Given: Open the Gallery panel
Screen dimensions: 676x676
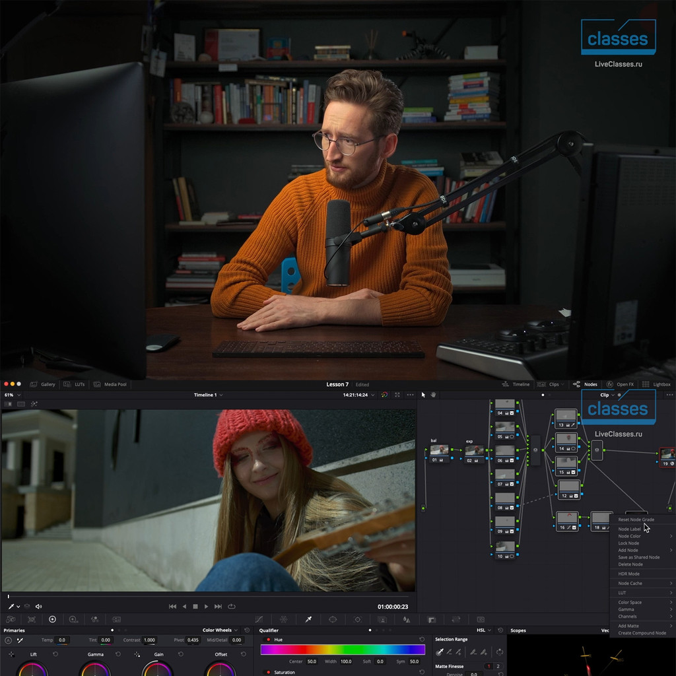Looking at the screenshot, I should point(42,384).
